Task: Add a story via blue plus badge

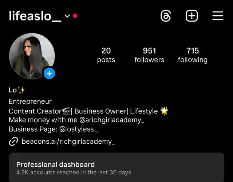Action: [50, 73]
